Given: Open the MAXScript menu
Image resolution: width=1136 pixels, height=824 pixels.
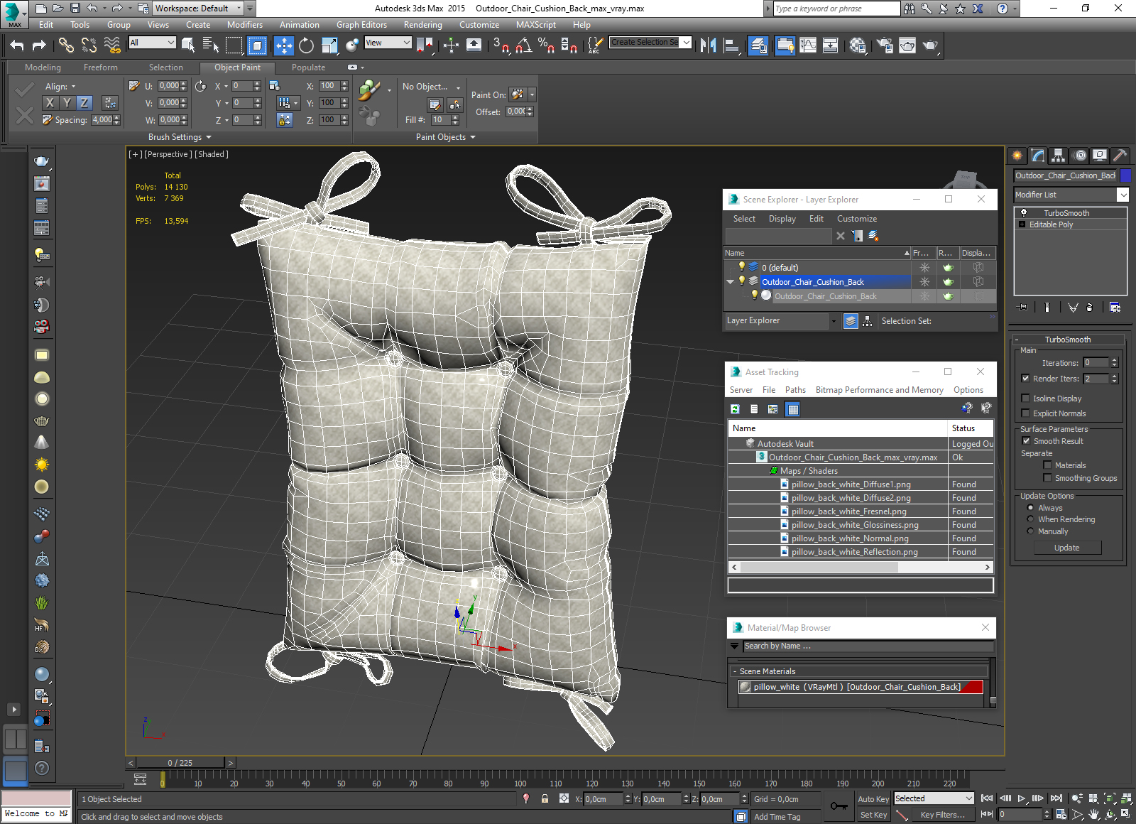Looking at the screenshot, I should [536, 25].
